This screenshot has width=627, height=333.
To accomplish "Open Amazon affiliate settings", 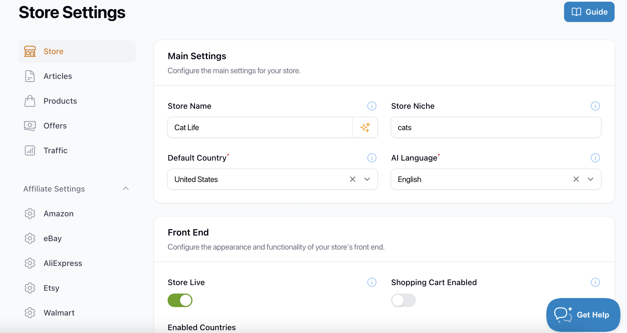I will 58,214.
